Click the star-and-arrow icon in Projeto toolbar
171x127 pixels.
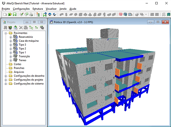(x=10, y=27)
